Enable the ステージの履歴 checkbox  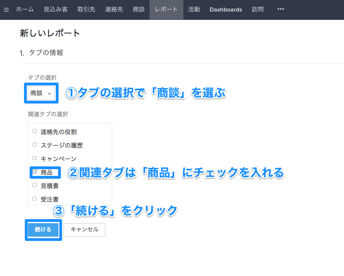click(x=35, y=145)
